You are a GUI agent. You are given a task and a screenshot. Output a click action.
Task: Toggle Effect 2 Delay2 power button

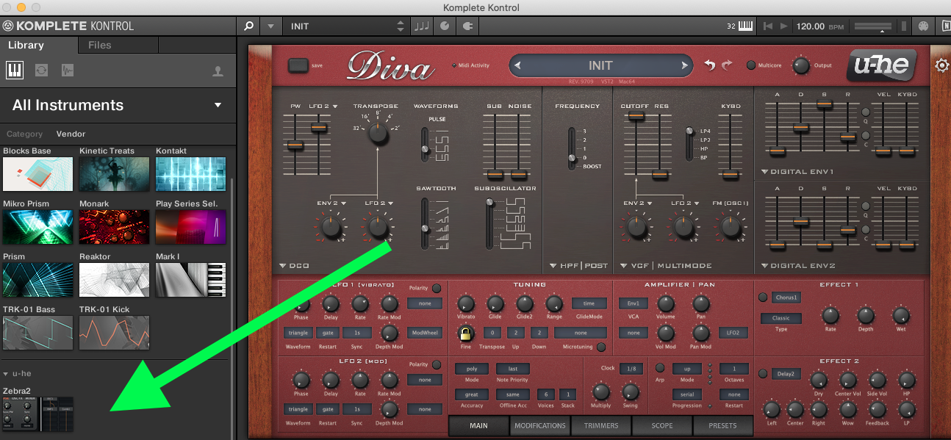[x=763, y=374]
